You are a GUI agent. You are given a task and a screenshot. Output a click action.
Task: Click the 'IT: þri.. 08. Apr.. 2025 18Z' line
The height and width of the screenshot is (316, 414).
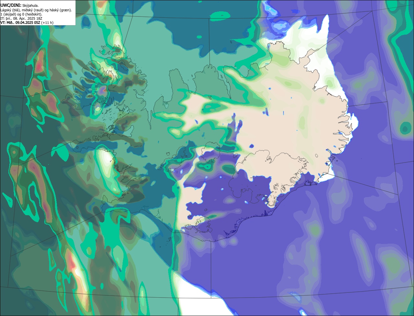click(x=21, y=18)
